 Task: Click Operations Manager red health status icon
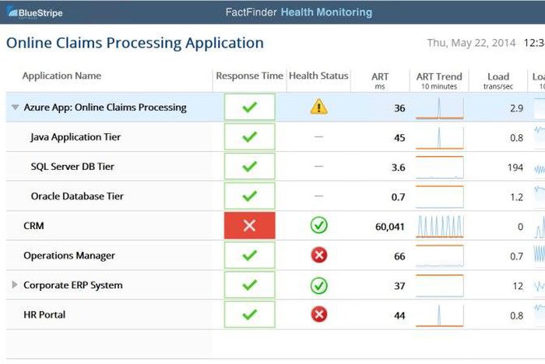click(x=318, y=255)
